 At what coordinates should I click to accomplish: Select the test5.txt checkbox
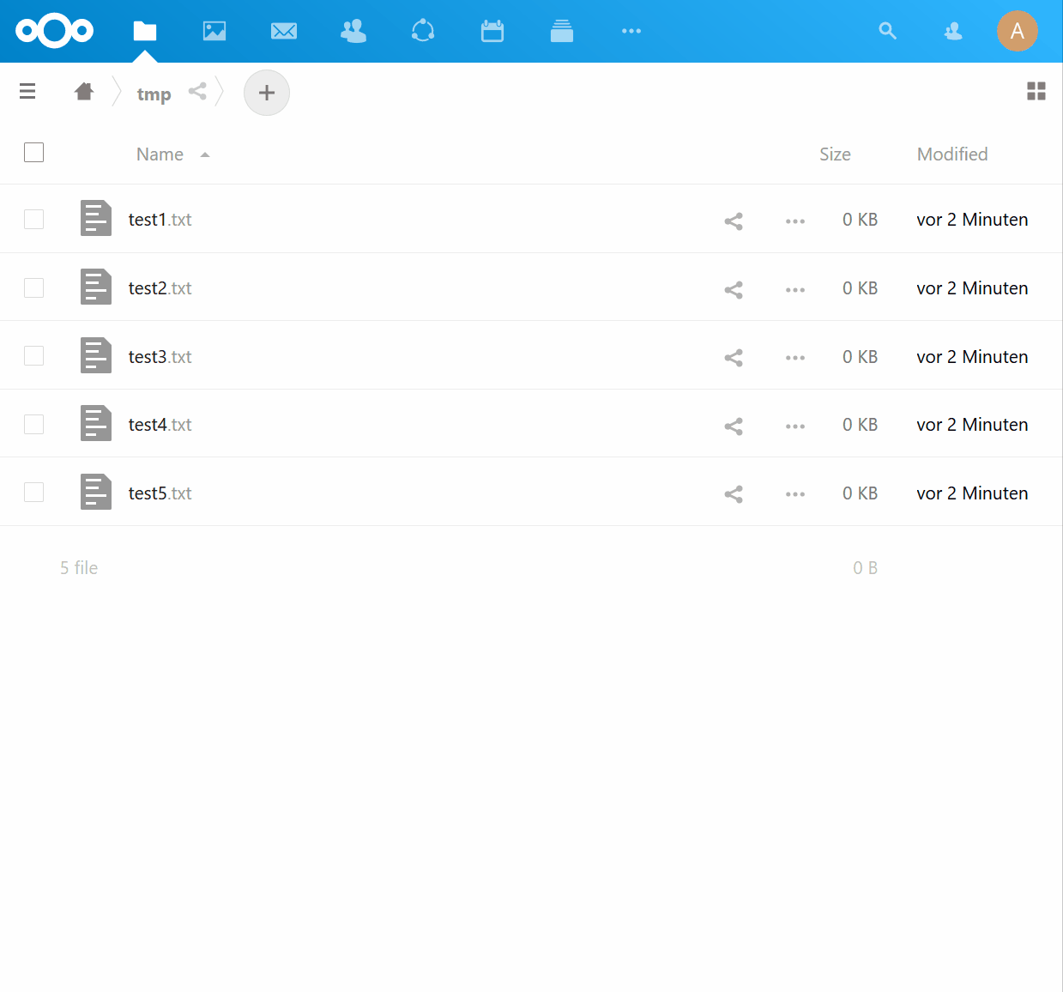point(34,493)
